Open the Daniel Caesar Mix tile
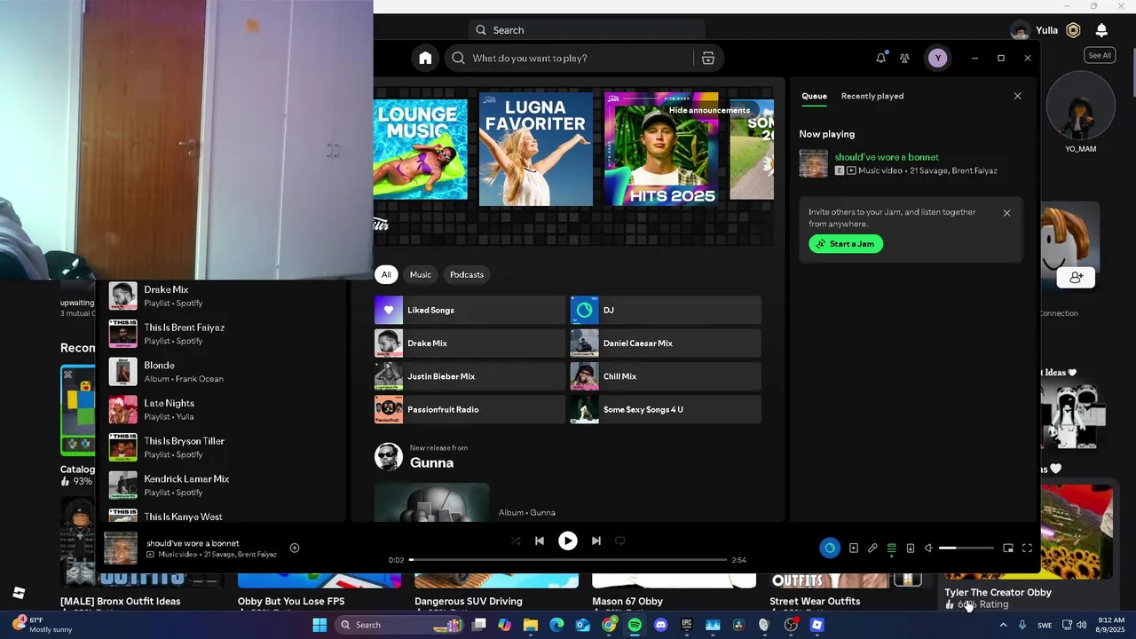Viewport: 1136px width, 639px height. coord(666,343)
